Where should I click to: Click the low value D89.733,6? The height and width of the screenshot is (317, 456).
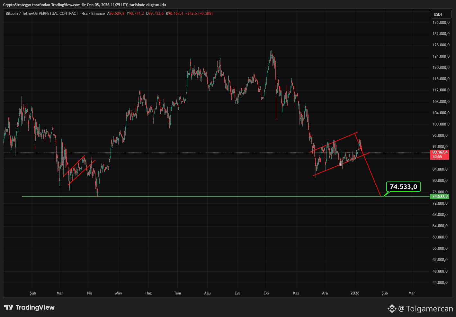[x=155, y=14]
